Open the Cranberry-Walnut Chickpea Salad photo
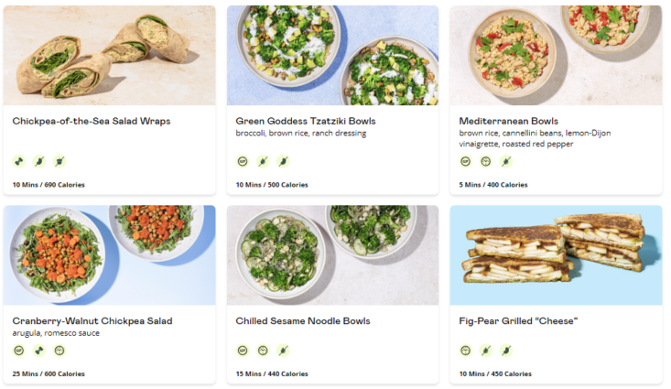The height and width of the screenshot is (389, 671). pyautogui.click(x=109, y=254)
